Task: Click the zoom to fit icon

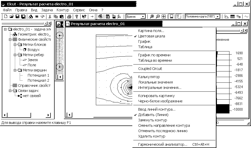Action: coord(164,16)
